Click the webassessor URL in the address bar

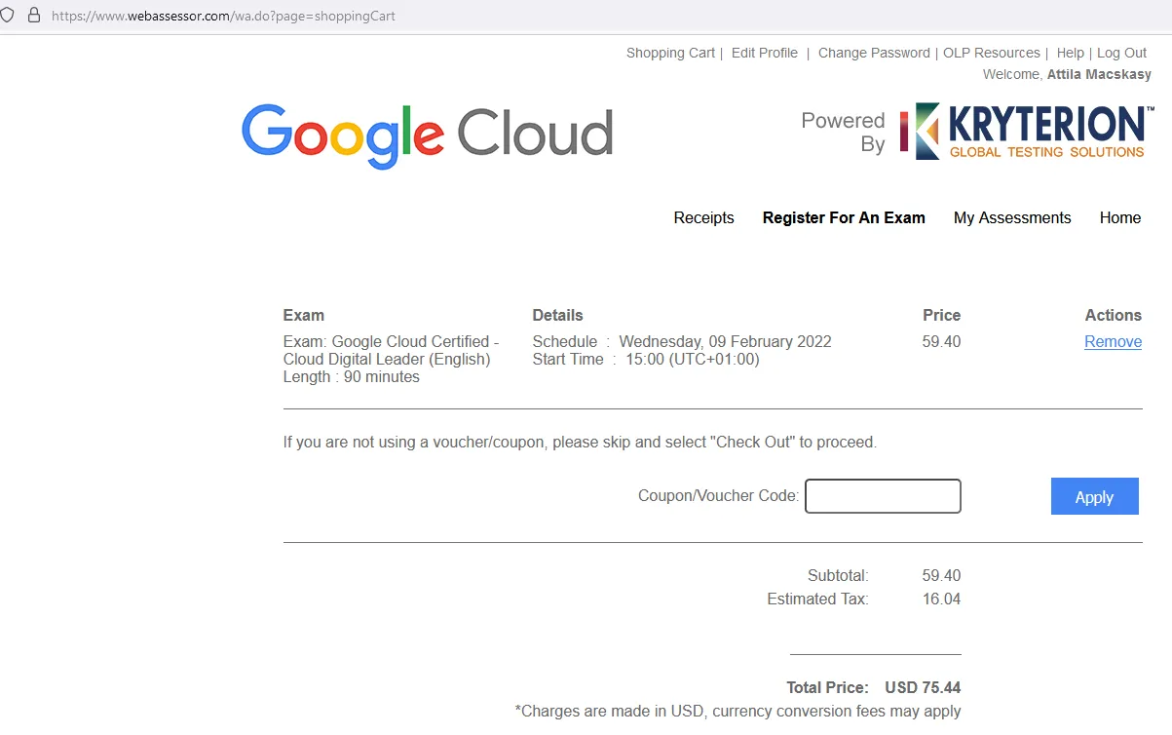tap(224, 16)
